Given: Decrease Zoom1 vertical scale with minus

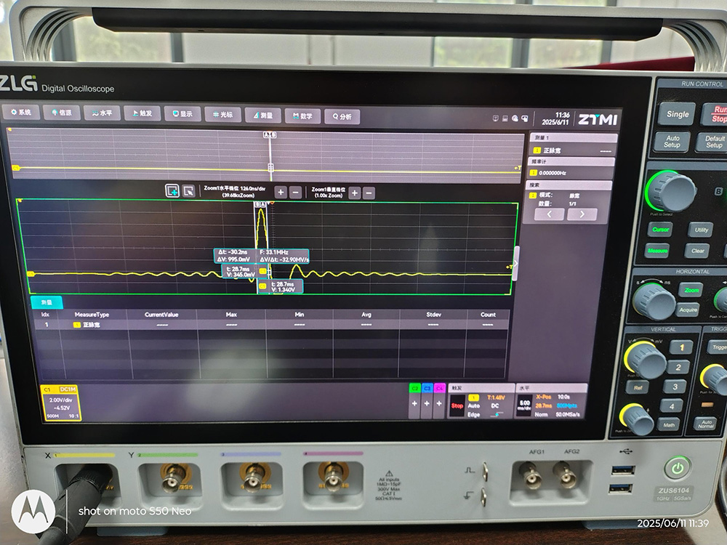Looking at the screenshot, I should 369,193.
